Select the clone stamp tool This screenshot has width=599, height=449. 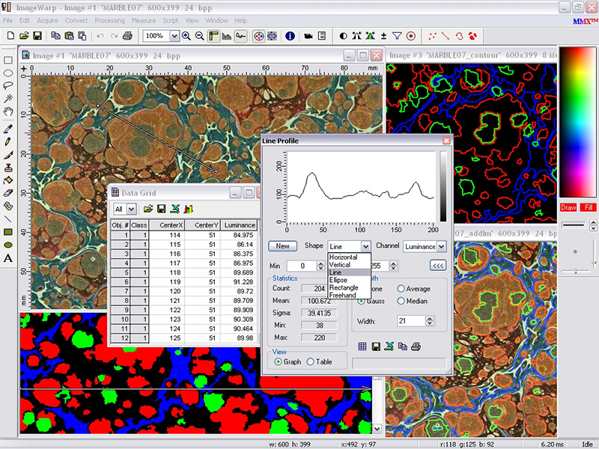(8, 168)
